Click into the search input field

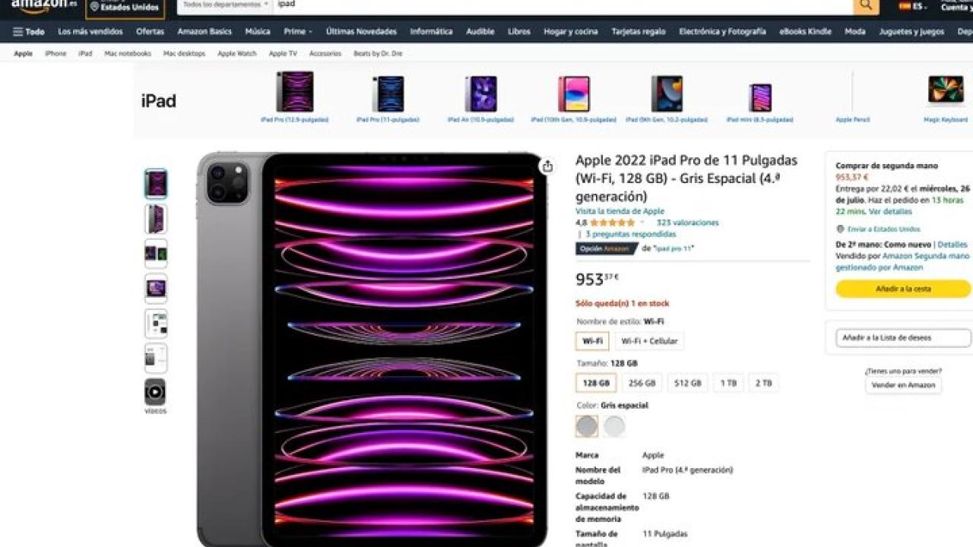563,5
